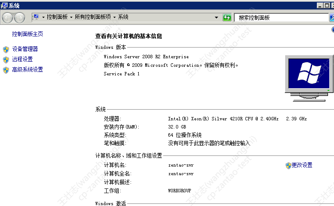Expand the dropdown arrow before 系统 breadcrumb

115,17
